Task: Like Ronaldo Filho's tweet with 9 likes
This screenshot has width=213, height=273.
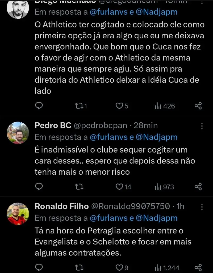Action: click(x=119, y=267)
